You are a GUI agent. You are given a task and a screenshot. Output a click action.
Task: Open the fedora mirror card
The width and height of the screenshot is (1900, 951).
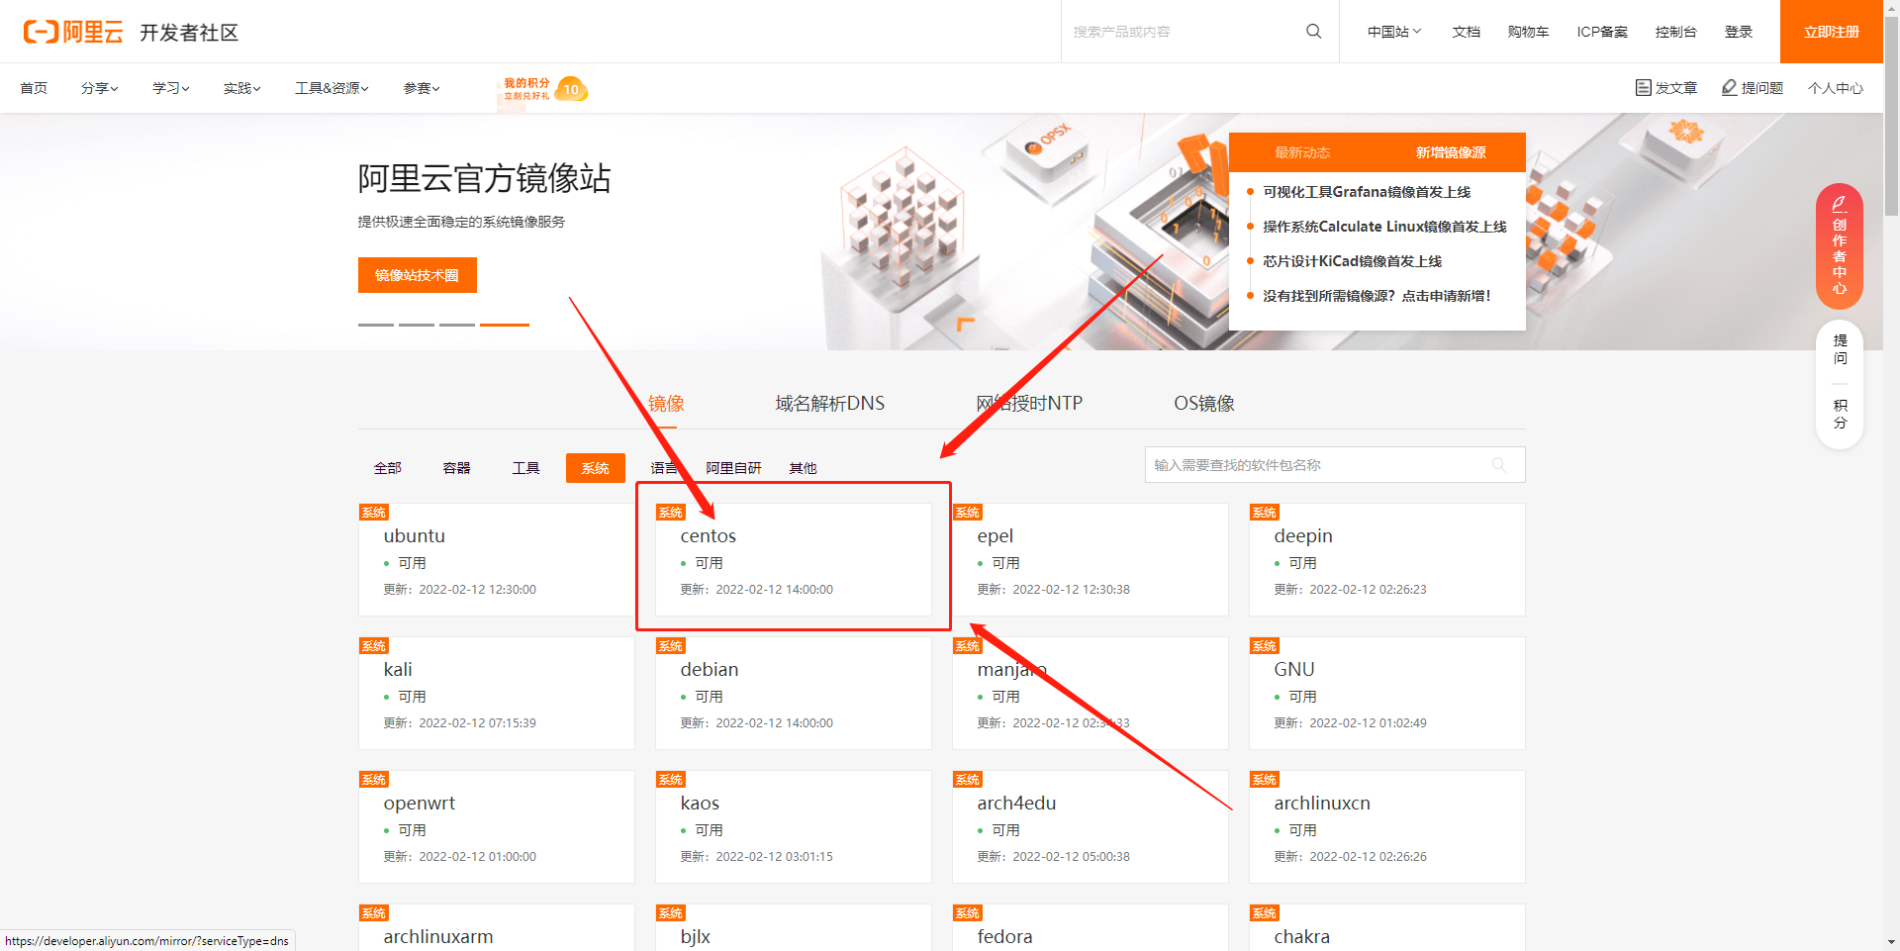pyautogui.click(x=1090, y=928)
